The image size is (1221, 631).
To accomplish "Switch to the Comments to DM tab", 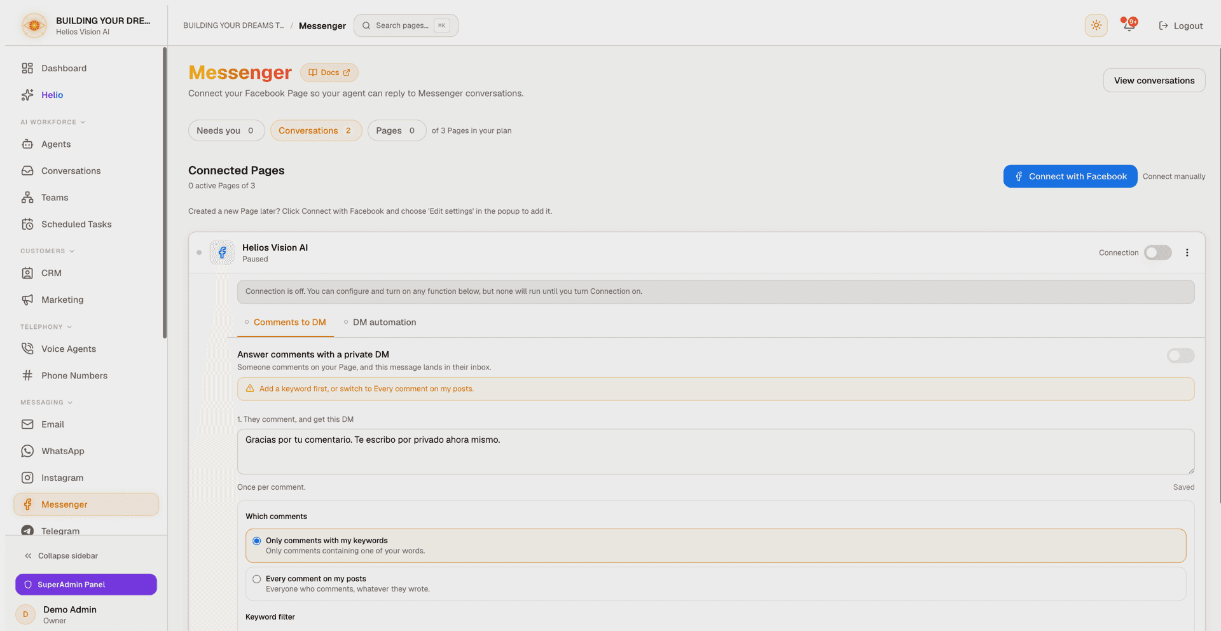I will click(x=286, y=322).
